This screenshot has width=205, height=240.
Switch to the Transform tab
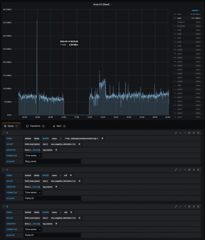coord(35,126)
